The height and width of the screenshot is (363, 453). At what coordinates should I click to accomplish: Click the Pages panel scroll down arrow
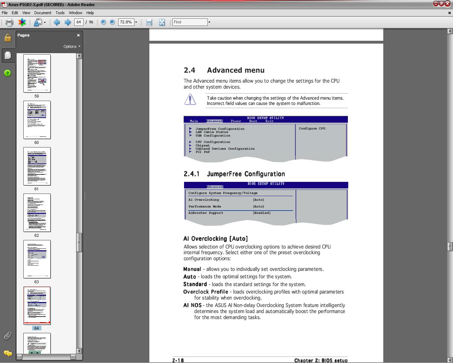point(79,351)
